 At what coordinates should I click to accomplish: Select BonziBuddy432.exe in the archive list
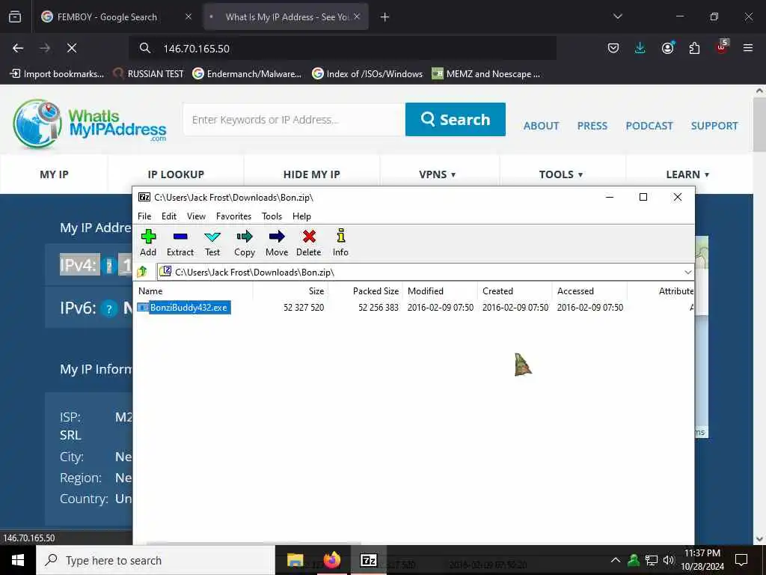tap(189, 308)
